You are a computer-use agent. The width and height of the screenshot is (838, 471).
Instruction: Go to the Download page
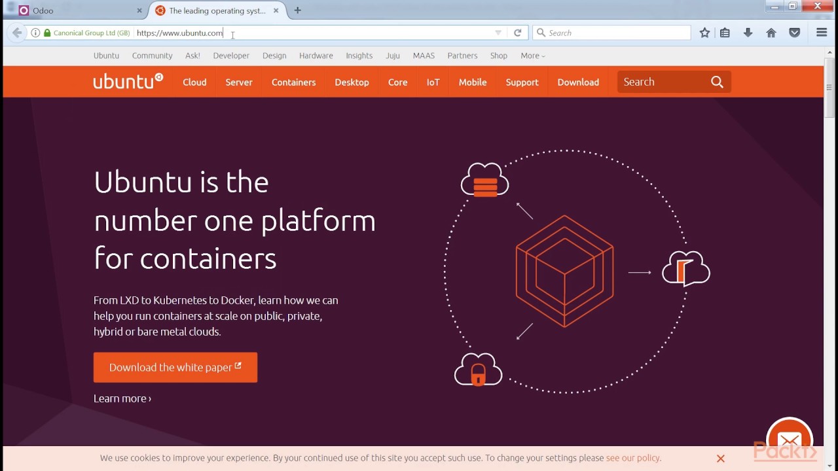pyautogui.click(x=578, y=82)
